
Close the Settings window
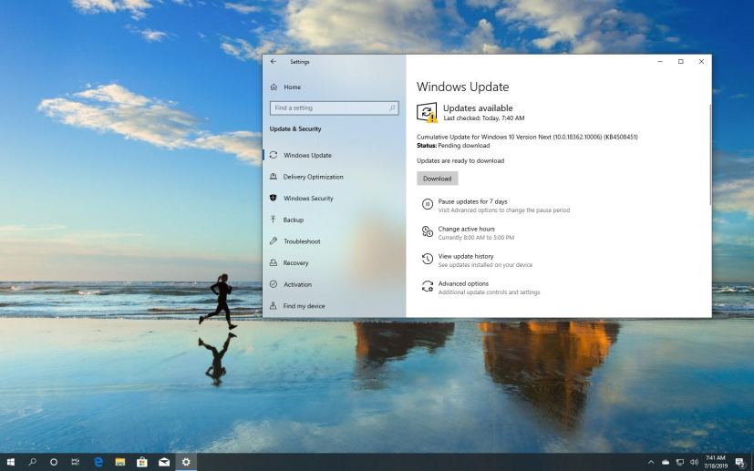pos(702,62)
